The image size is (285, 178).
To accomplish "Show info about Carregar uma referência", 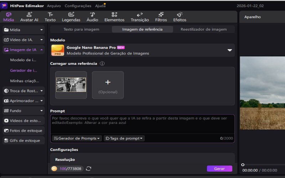I will 102,64.
